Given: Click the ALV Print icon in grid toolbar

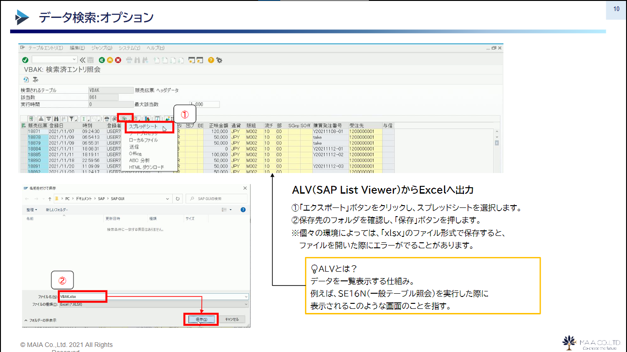Looking at the screenshot, I should (x=107, y=118).
